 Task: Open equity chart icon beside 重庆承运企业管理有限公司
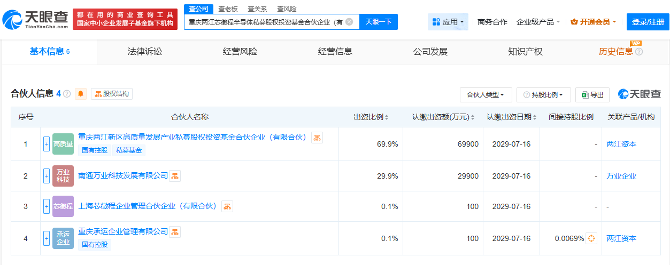click(175, 232)
